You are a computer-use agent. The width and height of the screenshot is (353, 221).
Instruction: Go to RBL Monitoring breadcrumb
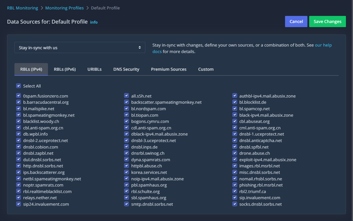click(22, 8)
